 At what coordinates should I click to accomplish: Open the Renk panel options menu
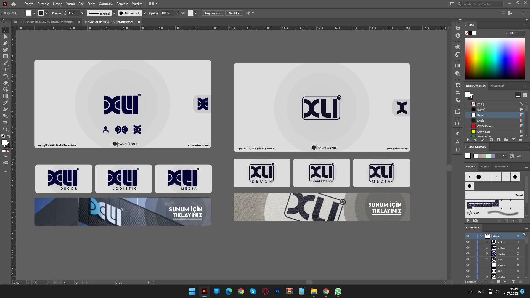point(526,25)
